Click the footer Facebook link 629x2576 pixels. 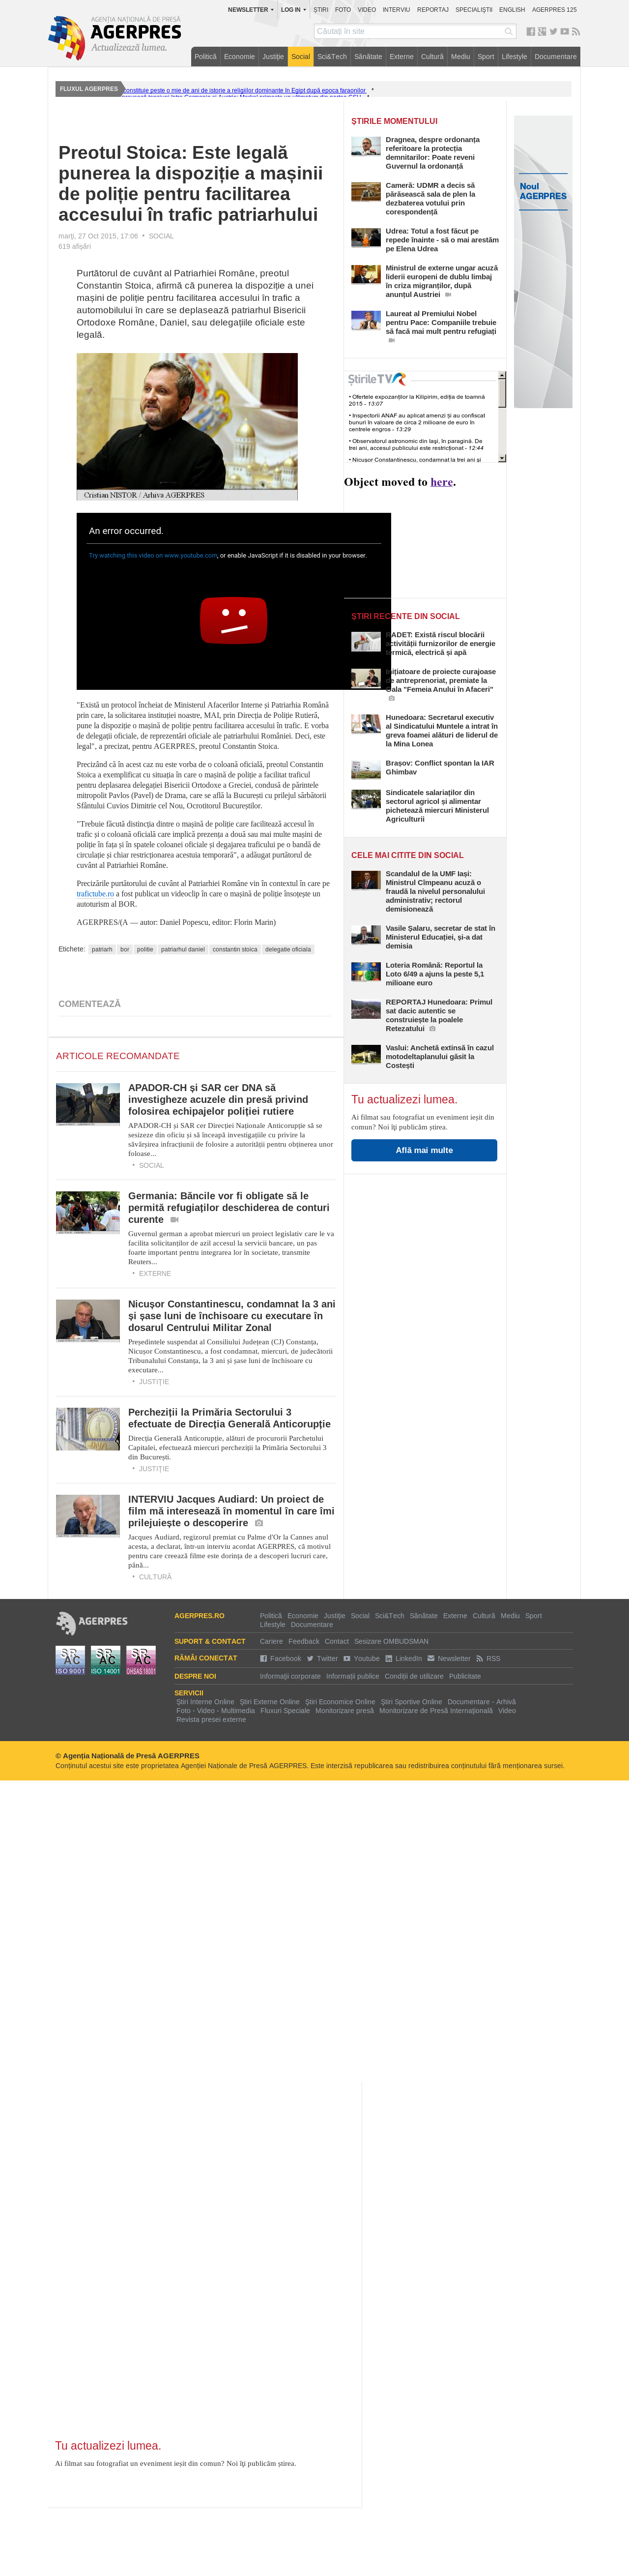281,1658
